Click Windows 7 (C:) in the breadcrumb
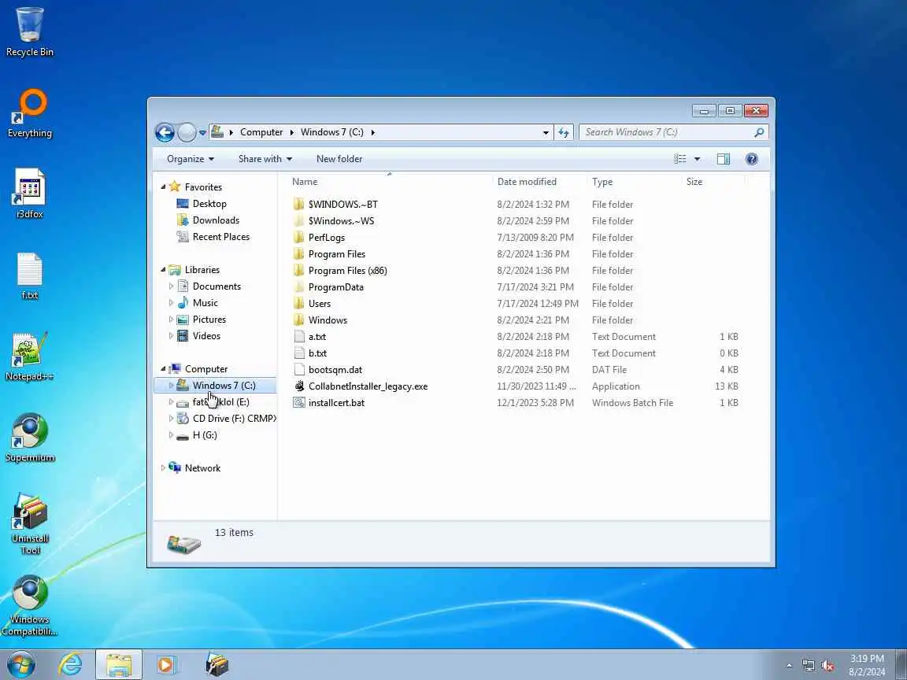Viewport: 907px width, 680px height. tap(332, 132)
